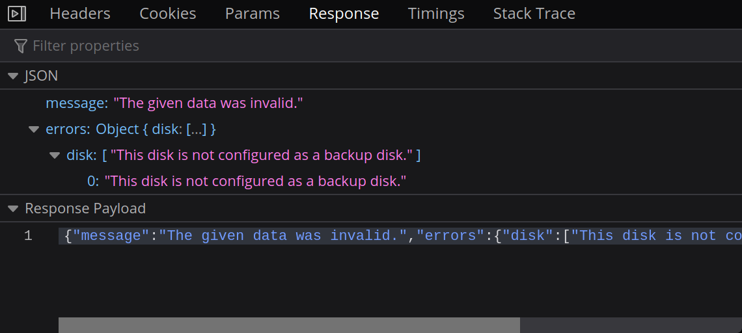Click the filter funnel icon
Viewport: 742px width, 333px height.
(x=20, y=46)
